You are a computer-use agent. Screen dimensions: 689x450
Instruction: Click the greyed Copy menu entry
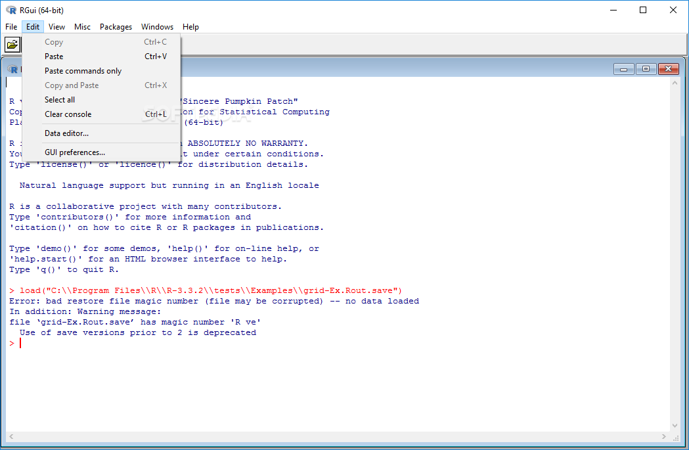click(101, 42)
